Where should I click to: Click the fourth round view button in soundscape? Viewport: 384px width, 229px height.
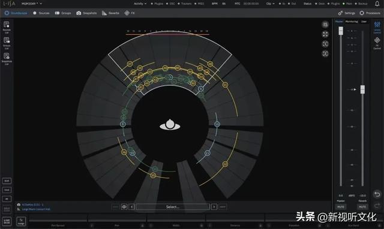(x=325, y=53)
